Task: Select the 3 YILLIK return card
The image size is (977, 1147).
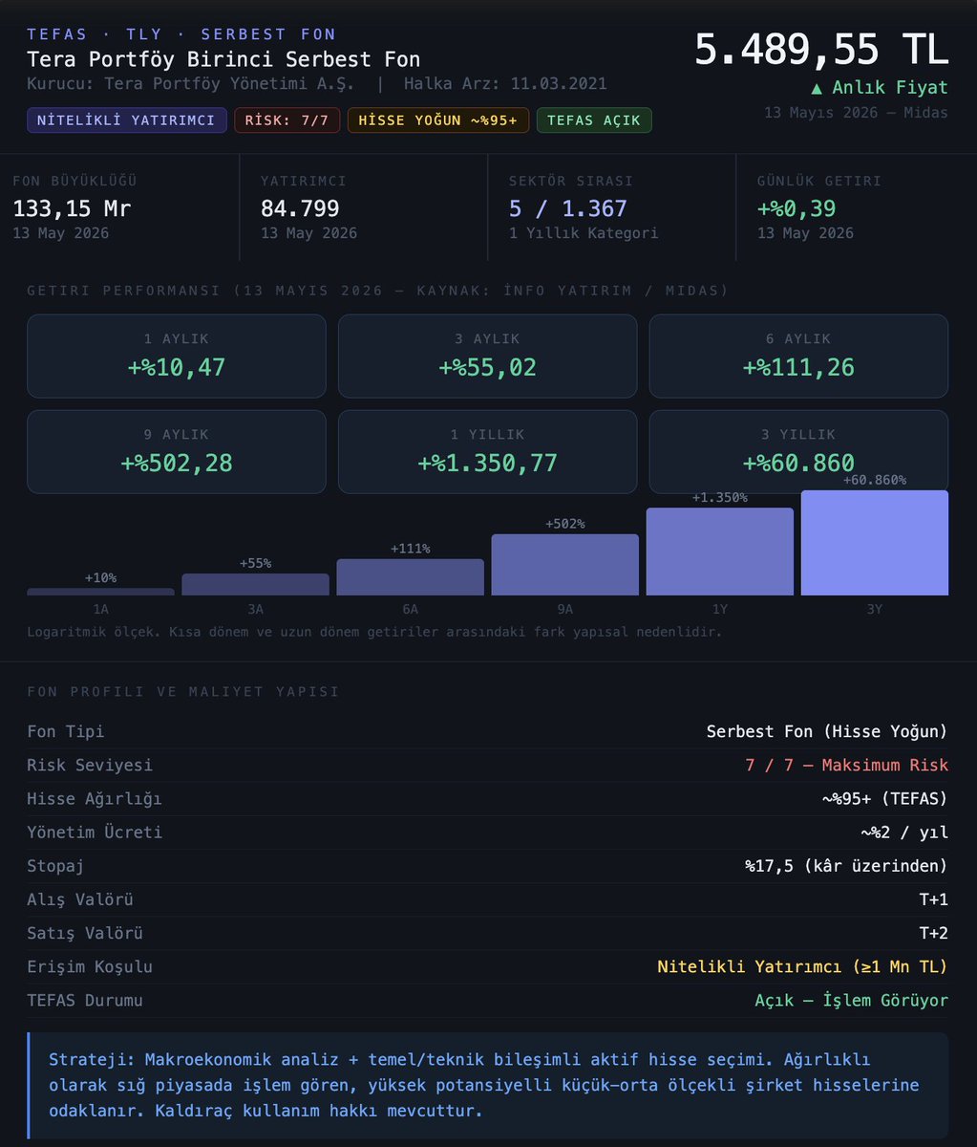Action: [x=798, y=452]
